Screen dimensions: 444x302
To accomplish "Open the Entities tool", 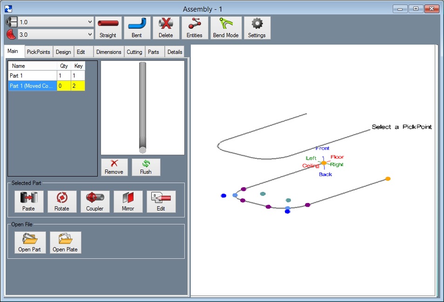I will 195,28.
